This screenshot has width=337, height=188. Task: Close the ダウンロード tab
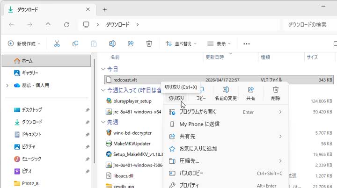[88, 9]
